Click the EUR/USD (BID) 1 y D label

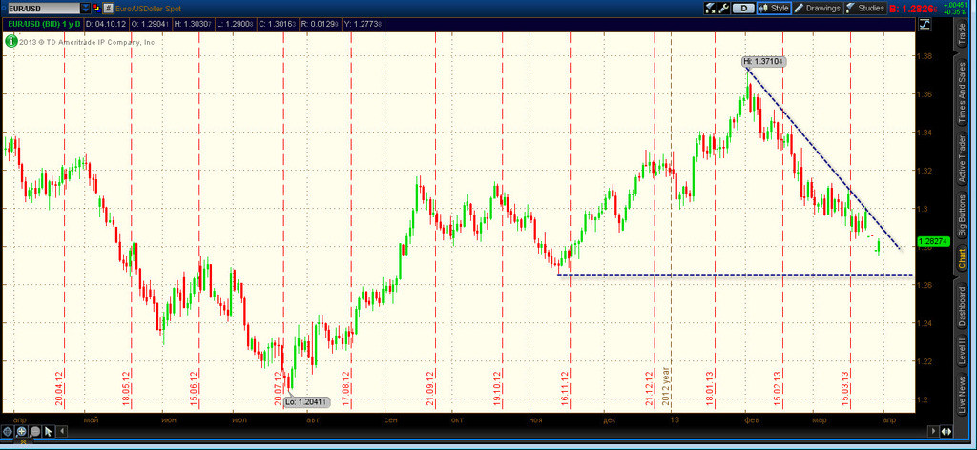pyautogui.click(x=42, y=24)
